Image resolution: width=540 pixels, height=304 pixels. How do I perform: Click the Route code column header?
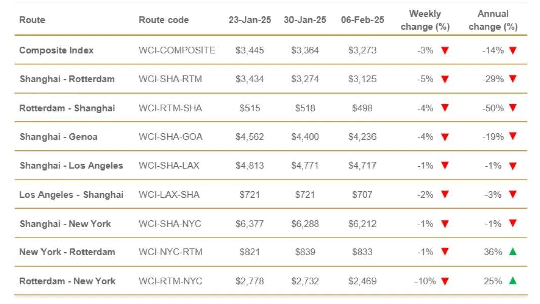(163, 20)
